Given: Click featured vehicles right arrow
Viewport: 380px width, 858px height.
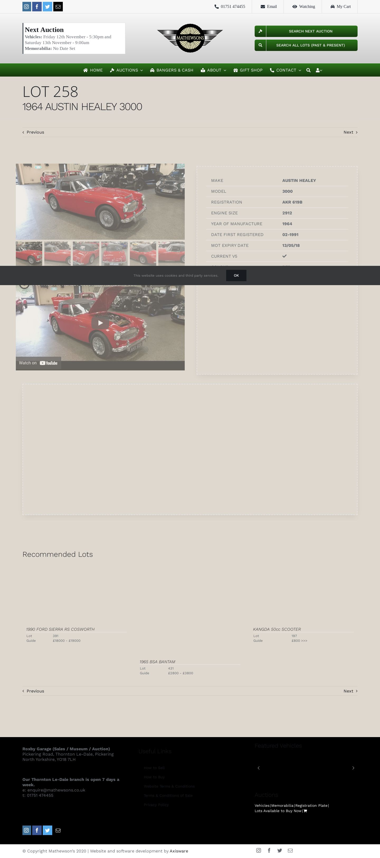Looking at the screenshot, I should (353, 768).
